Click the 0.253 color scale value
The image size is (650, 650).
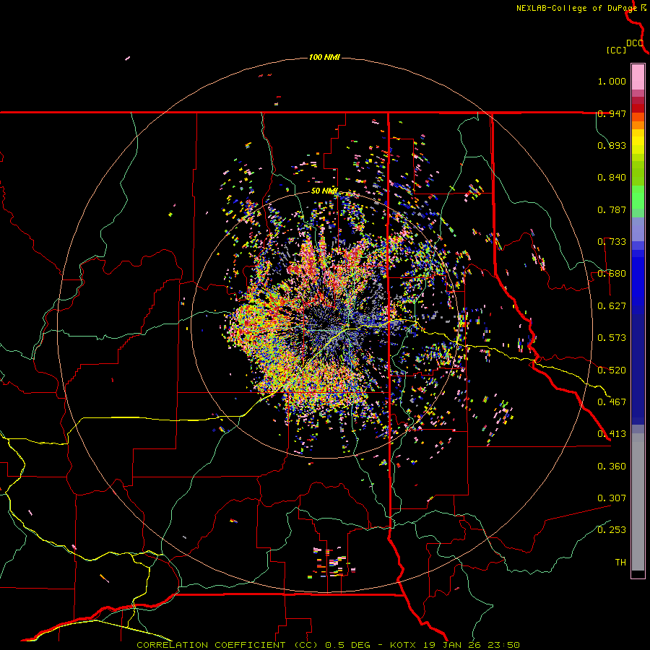612,530
